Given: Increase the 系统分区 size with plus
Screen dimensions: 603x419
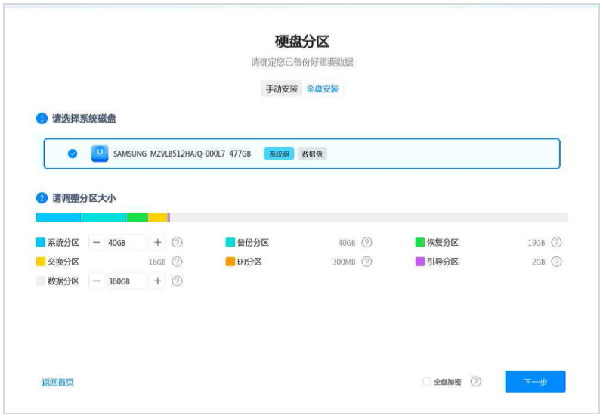Looking at the screenshot, I should click(158, 242).
